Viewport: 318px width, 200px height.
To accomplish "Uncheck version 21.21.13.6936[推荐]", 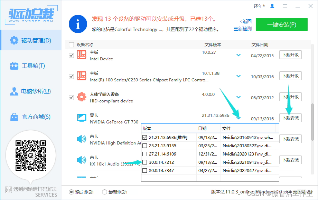I will [144, 138].
